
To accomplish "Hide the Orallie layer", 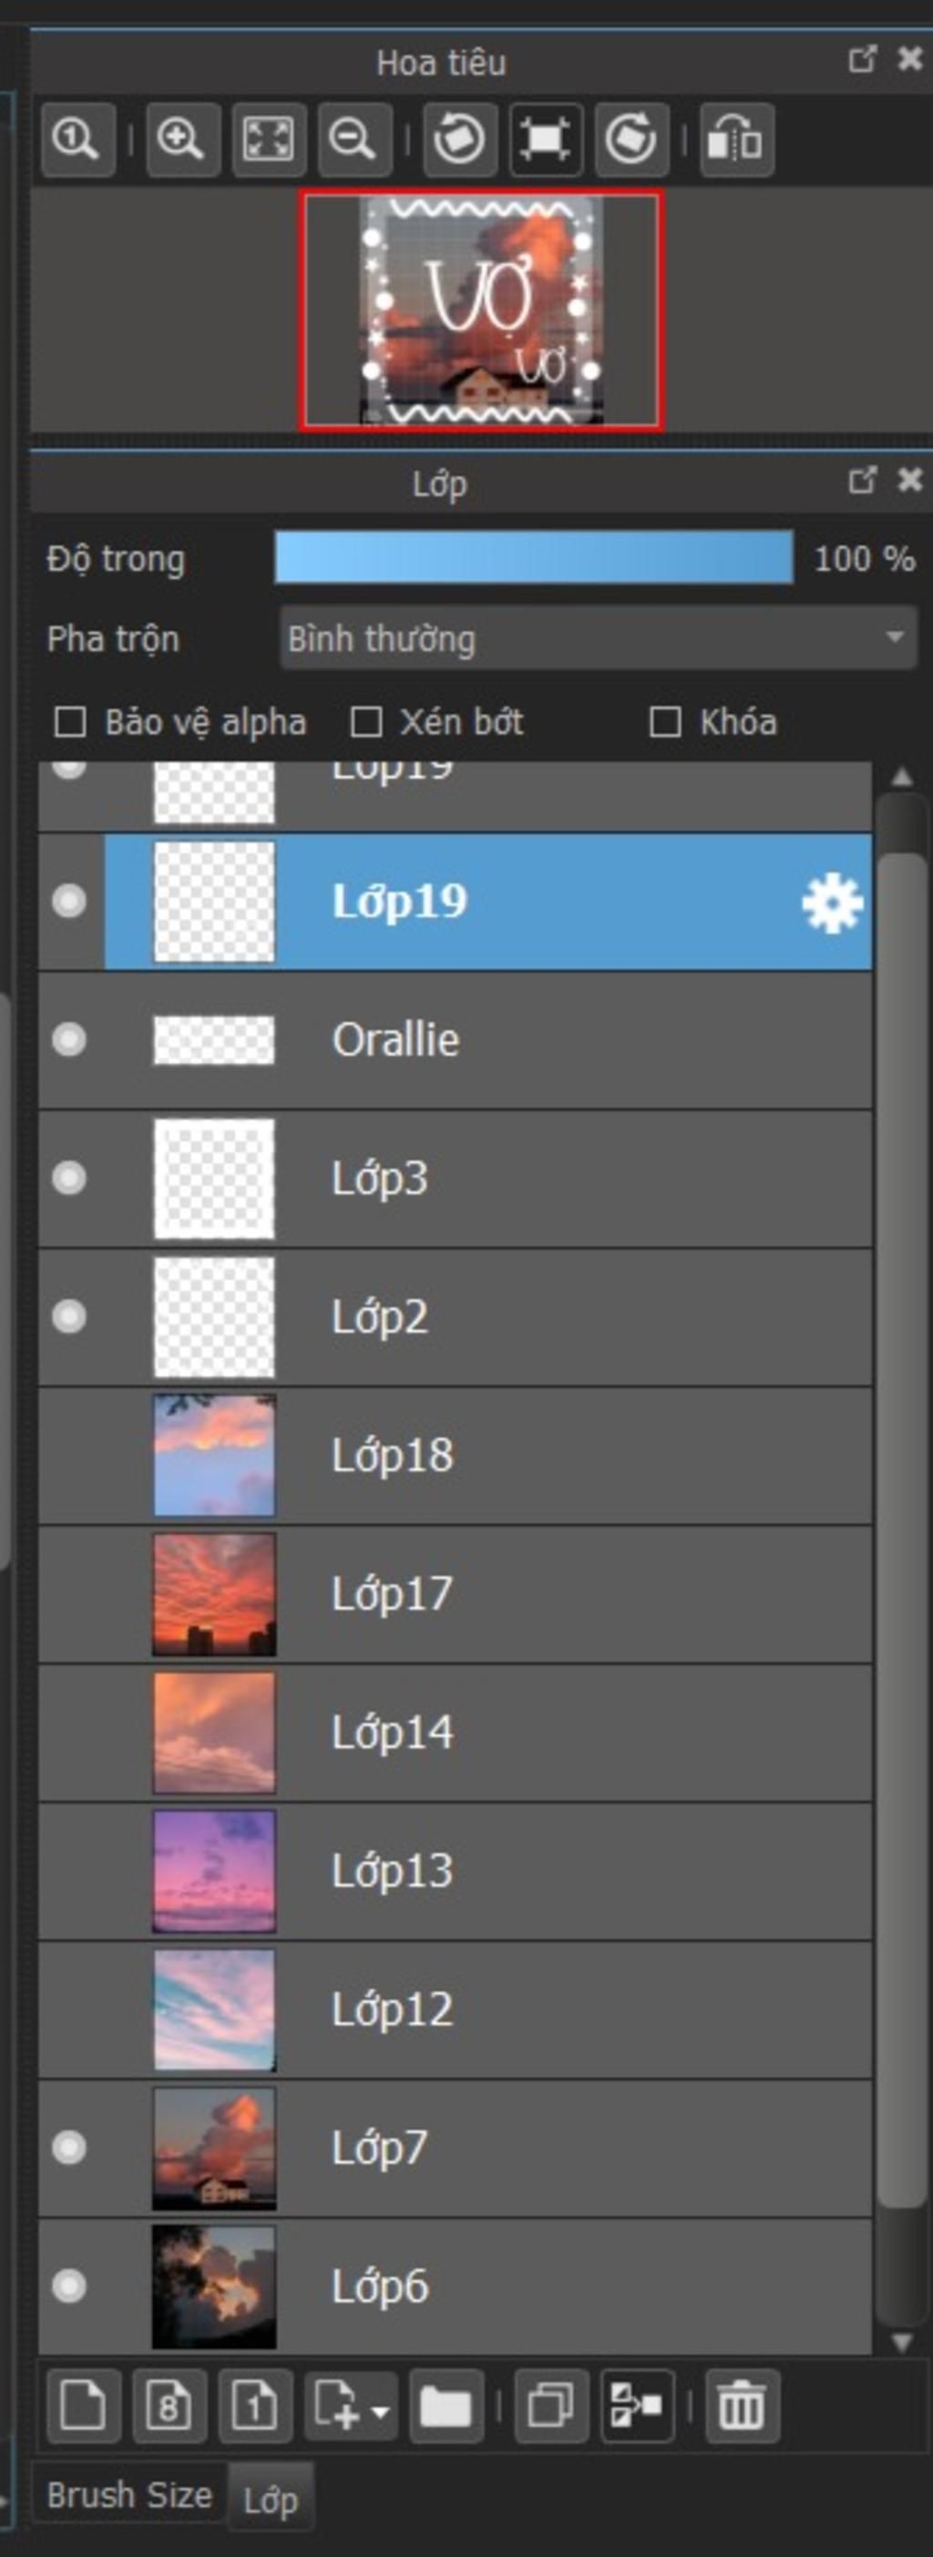I will pos(68,1039).
